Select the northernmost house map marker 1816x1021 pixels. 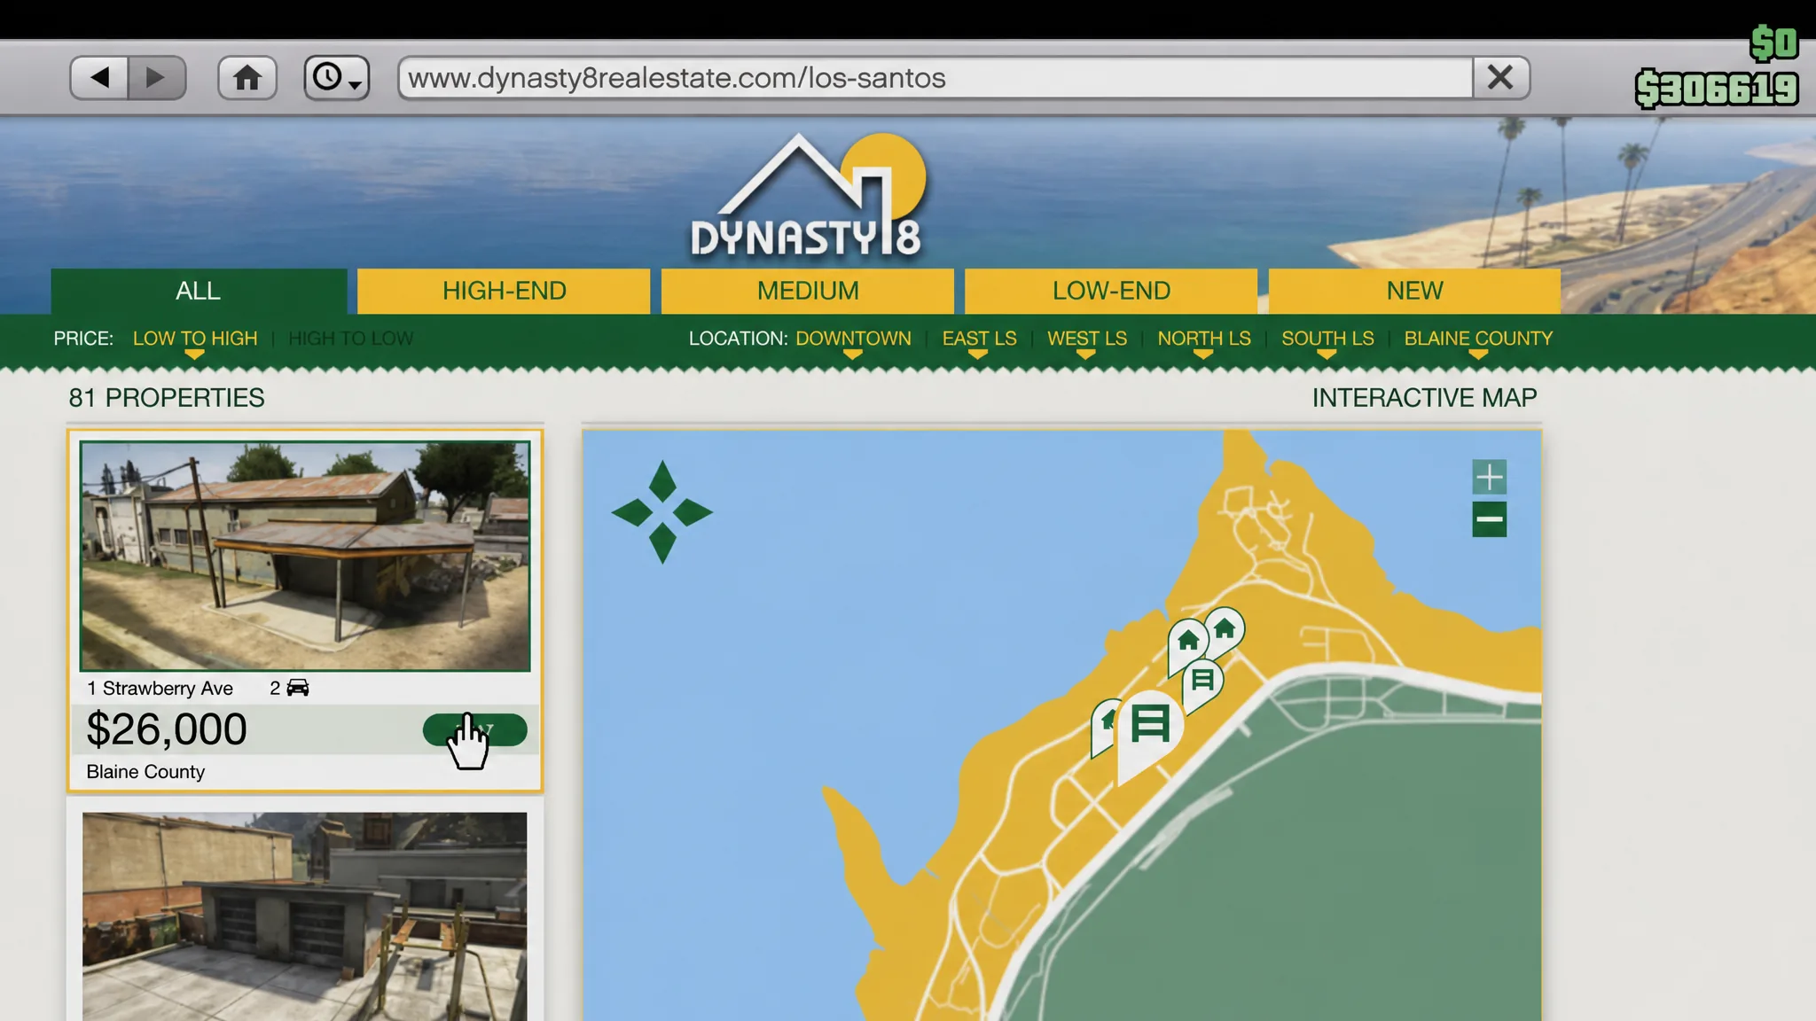(x=1225, y=630)
